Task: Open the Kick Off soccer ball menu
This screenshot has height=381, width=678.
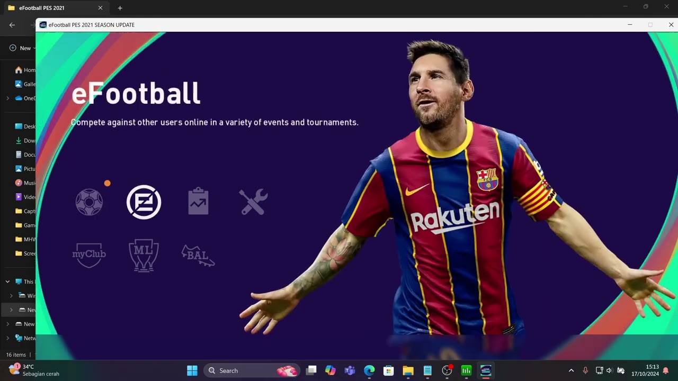Action: [x=89, y=202]
